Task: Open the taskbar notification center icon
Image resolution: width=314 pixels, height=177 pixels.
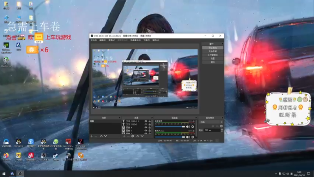Action: coord(309,173)
